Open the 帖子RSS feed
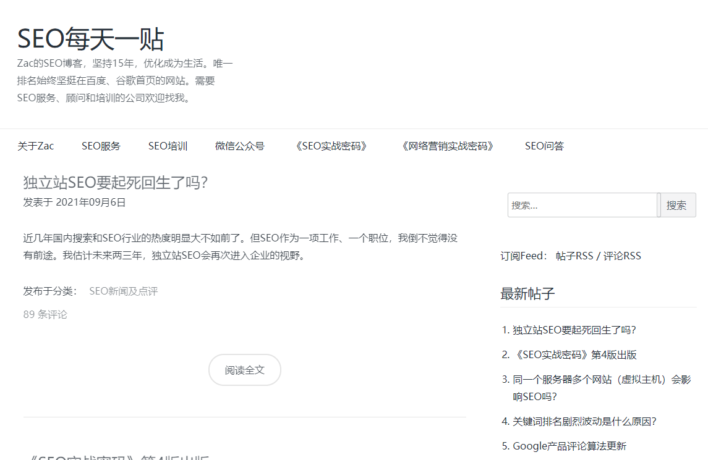The height and width of the screenshot is (460, 708). 575,255
